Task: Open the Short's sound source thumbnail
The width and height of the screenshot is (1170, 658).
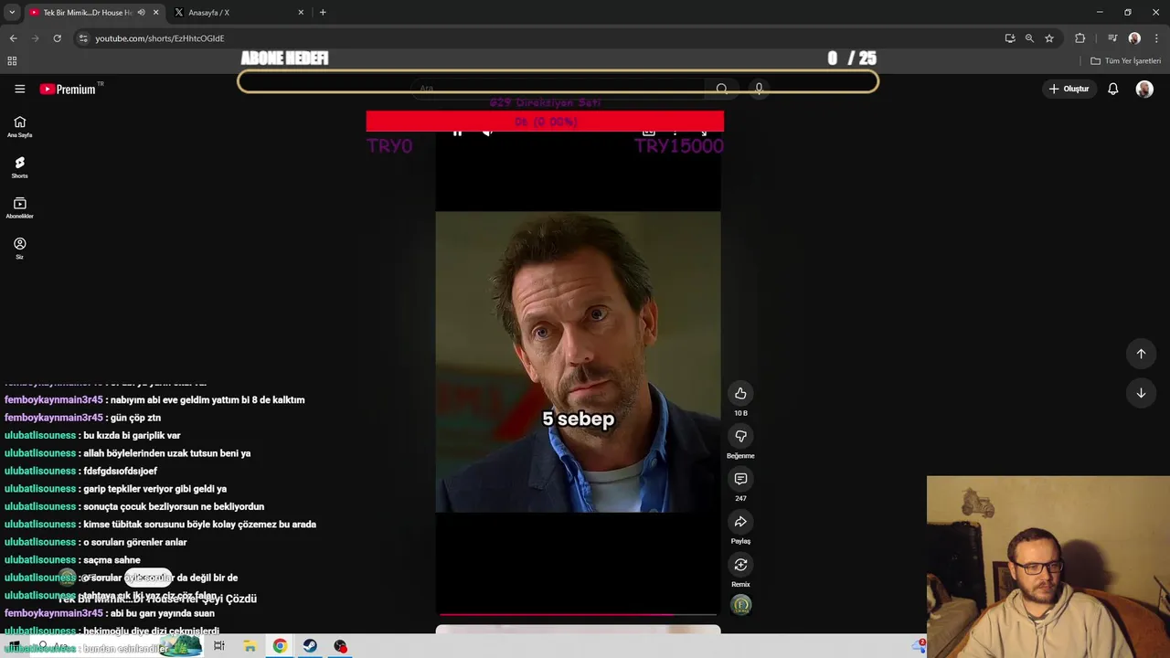Action: (741, 605)
